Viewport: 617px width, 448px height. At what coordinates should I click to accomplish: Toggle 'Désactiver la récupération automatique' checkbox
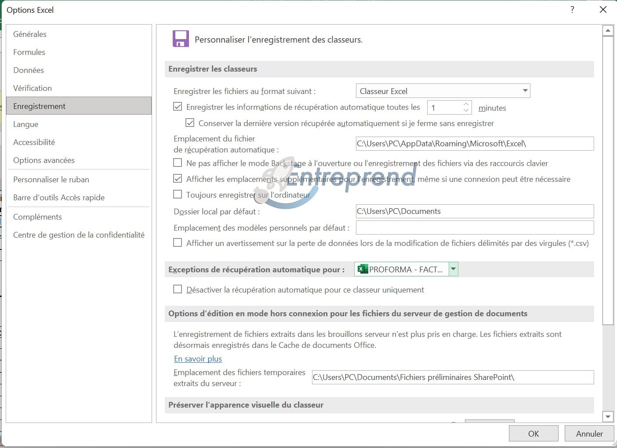(x=178, y=289)
